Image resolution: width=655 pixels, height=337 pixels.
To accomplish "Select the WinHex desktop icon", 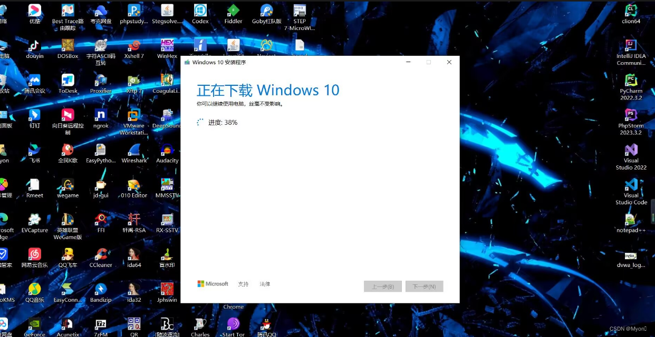I will coord(167,49).
